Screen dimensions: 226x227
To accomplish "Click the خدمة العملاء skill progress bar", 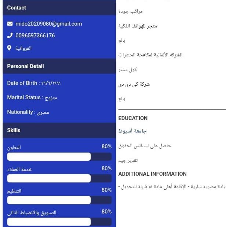I will (x=59, y=178).
